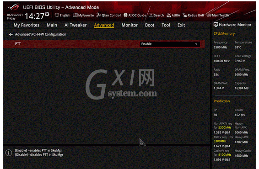Click the AURA text button
Image resolution: width=259 pixels, height=169 pixels.
point(176,16)
